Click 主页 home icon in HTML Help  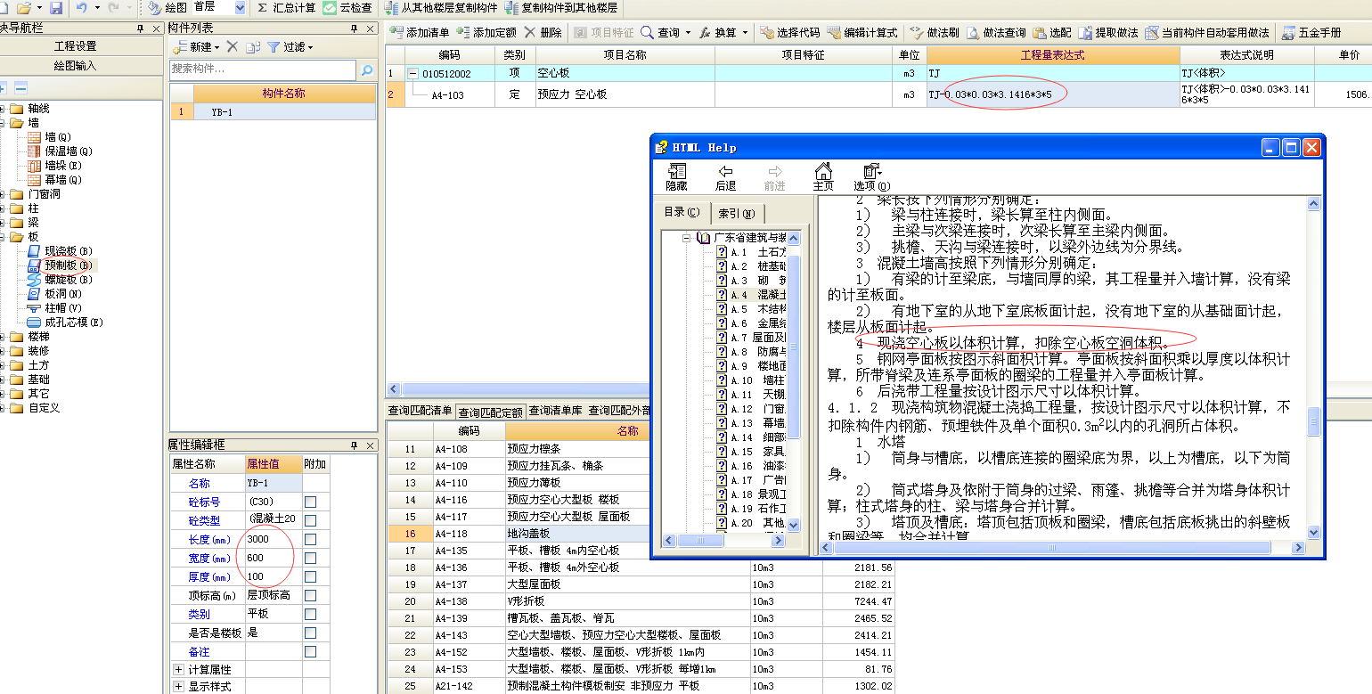(822, 172)
